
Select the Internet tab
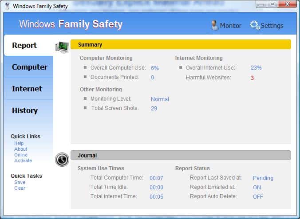(27, 89)
